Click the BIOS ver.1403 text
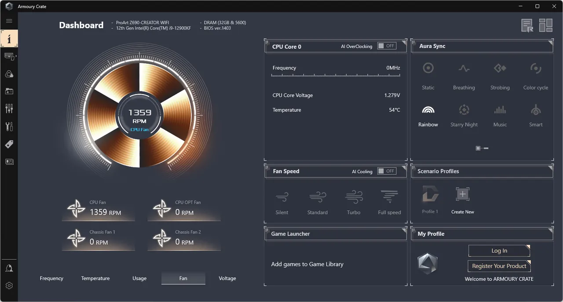Screen dimensions: 563x302 (217, 28)
